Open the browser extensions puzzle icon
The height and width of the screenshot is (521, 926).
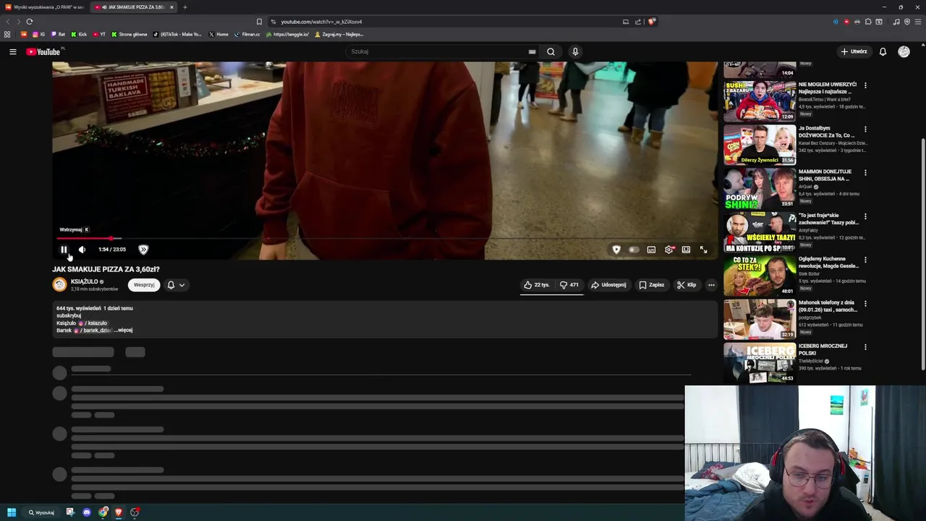(868, 22)
